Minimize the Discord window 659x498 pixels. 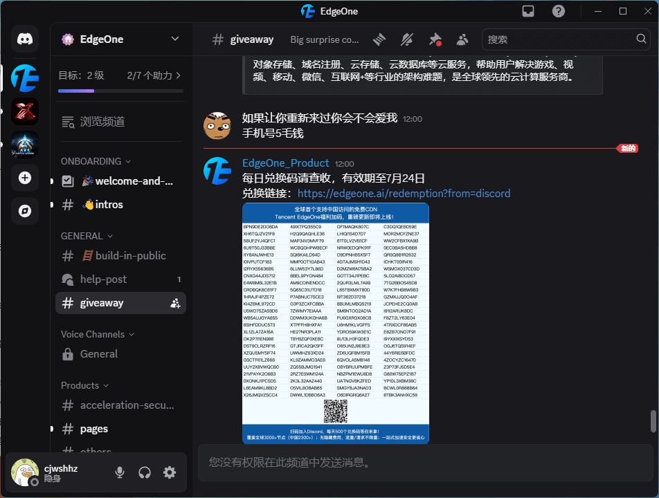click(598, 11)
